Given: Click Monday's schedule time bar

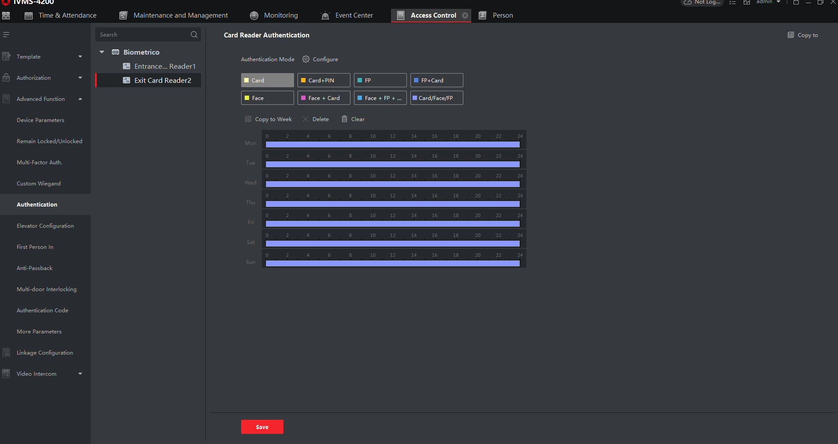Looking at the screenshot, I should (393, 144).
